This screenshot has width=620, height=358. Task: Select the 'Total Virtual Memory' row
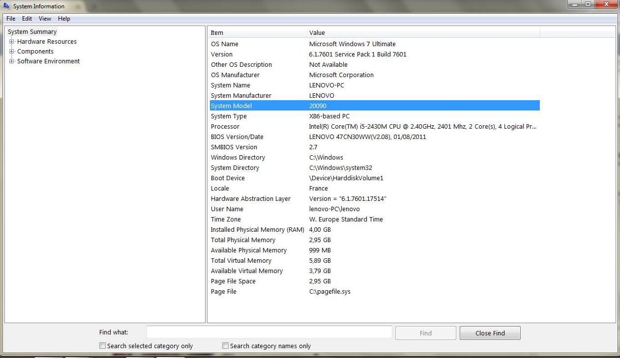tap(375, 261)
